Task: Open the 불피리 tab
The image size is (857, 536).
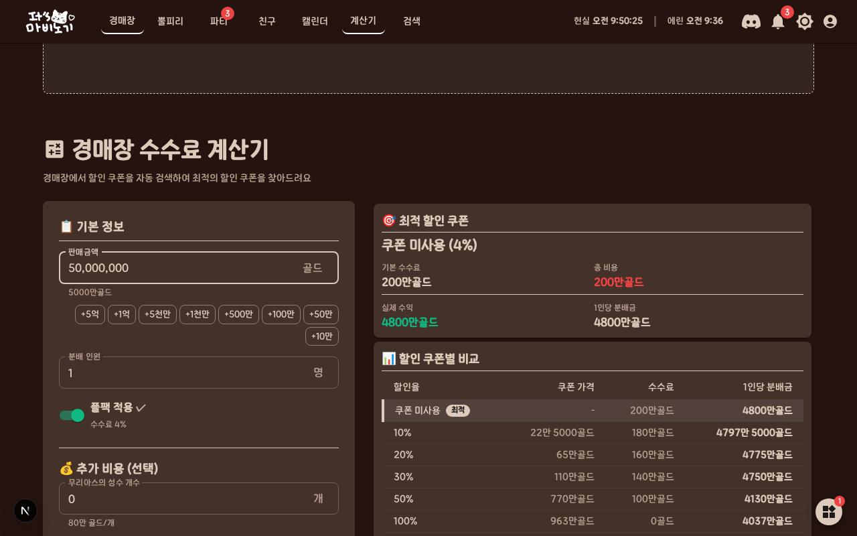Action: 170,21
